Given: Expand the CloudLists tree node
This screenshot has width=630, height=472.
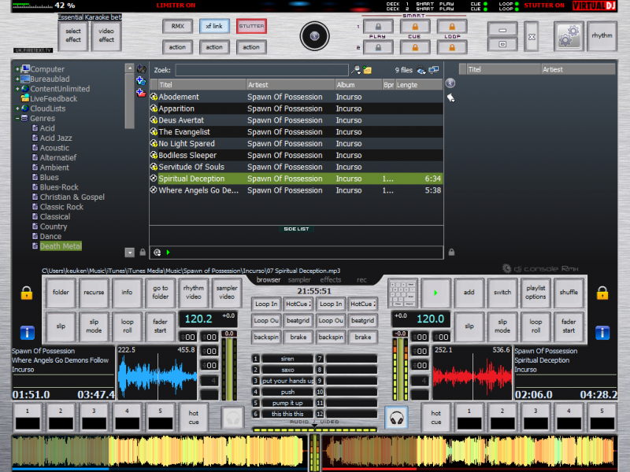Looking at the screenshot, I should coord(17,109).
